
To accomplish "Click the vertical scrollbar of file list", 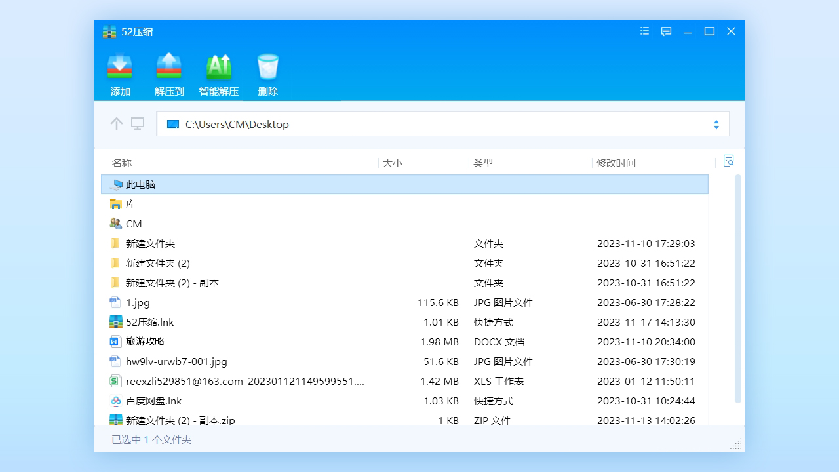I will point(738,288).
